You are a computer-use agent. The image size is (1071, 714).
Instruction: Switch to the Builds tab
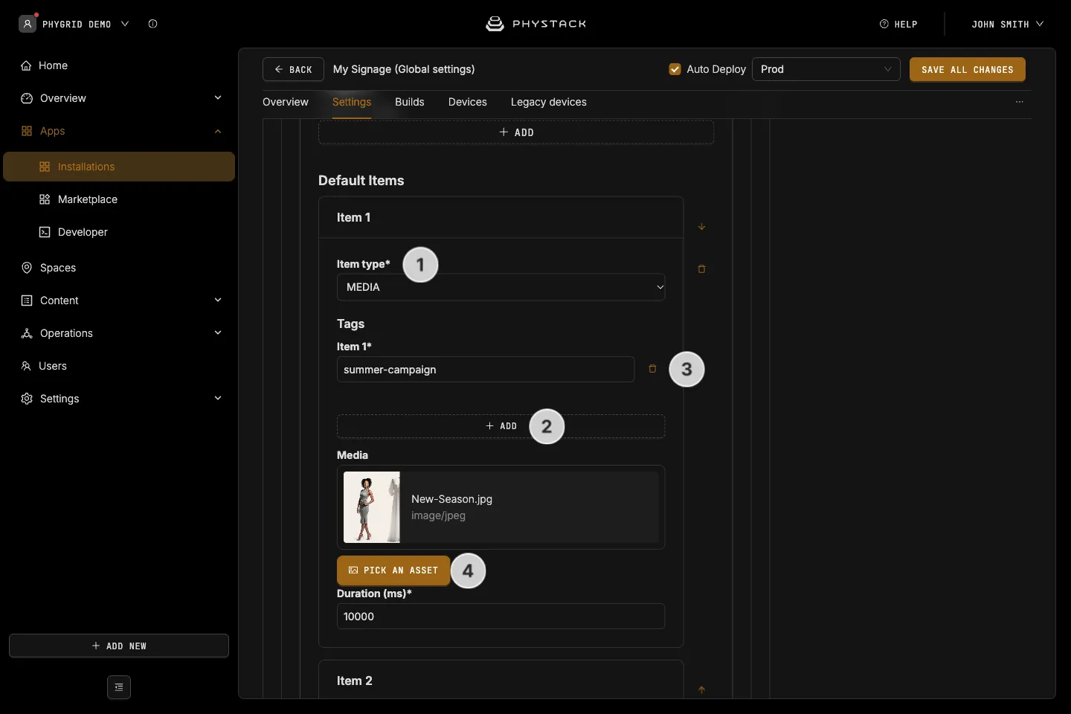[x=410, y=102]
